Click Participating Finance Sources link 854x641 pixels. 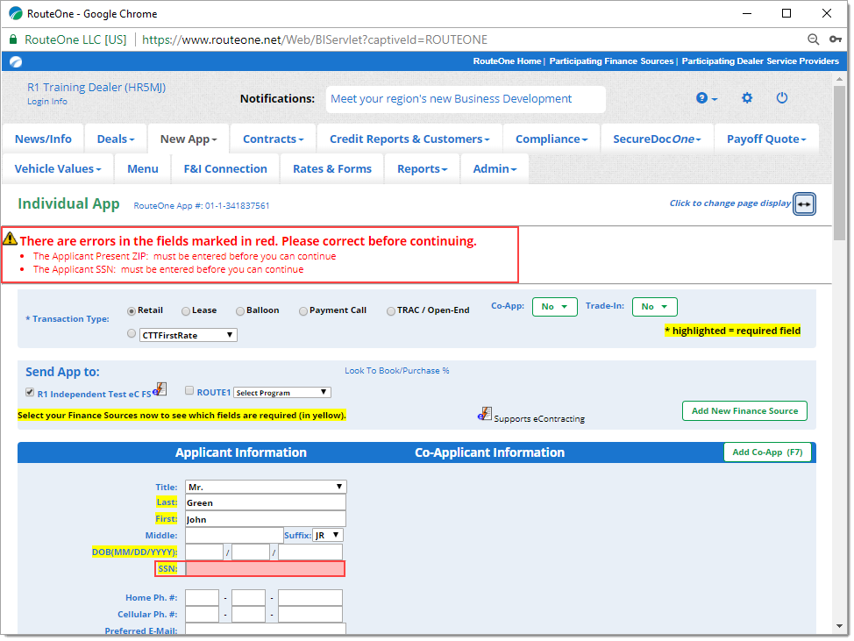[x=611, y=61]
